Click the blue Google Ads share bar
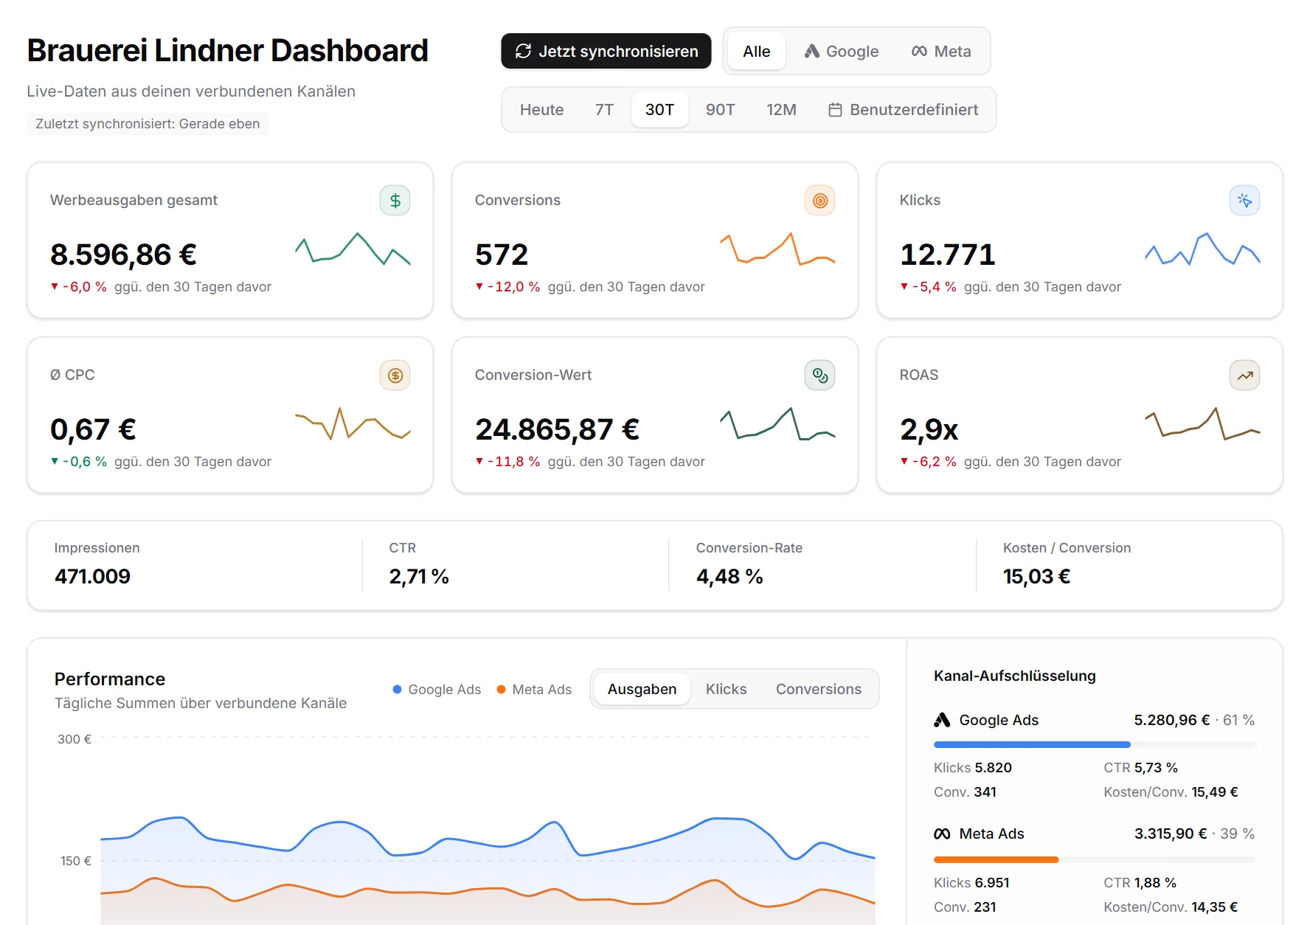Screen dimensions: 1310x925 [1032, 745]
